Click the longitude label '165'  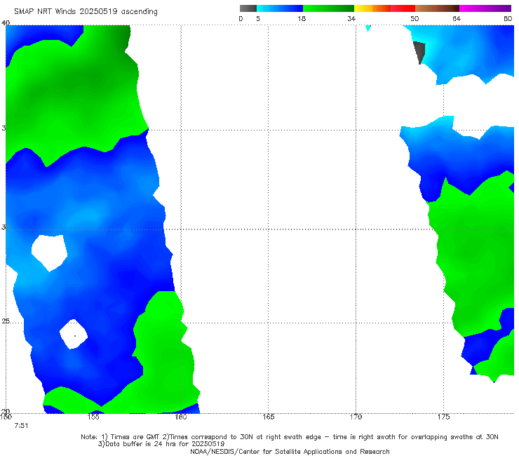[x=269, y=417]
